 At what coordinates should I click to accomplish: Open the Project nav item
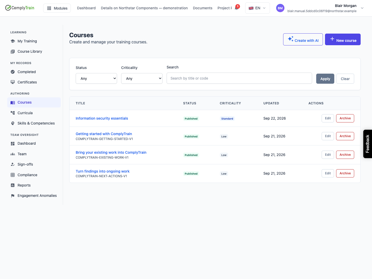pos(224,8)
